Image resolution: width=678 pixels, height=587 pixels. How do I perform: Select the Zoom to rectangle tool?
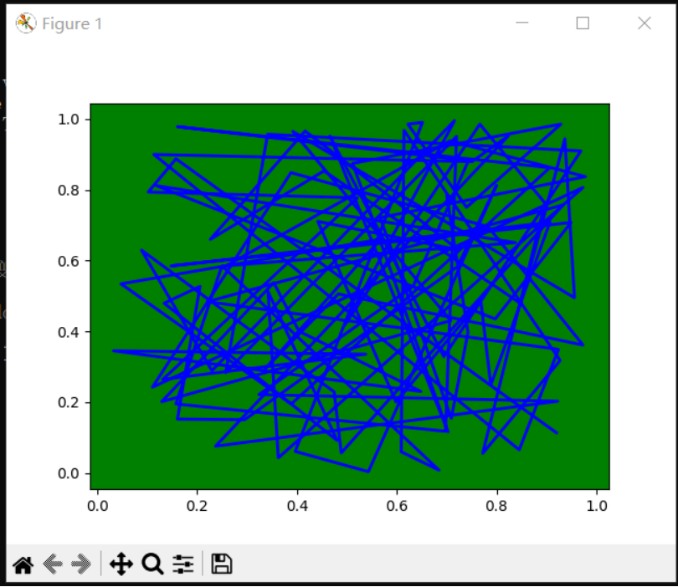tap(152, 564)
